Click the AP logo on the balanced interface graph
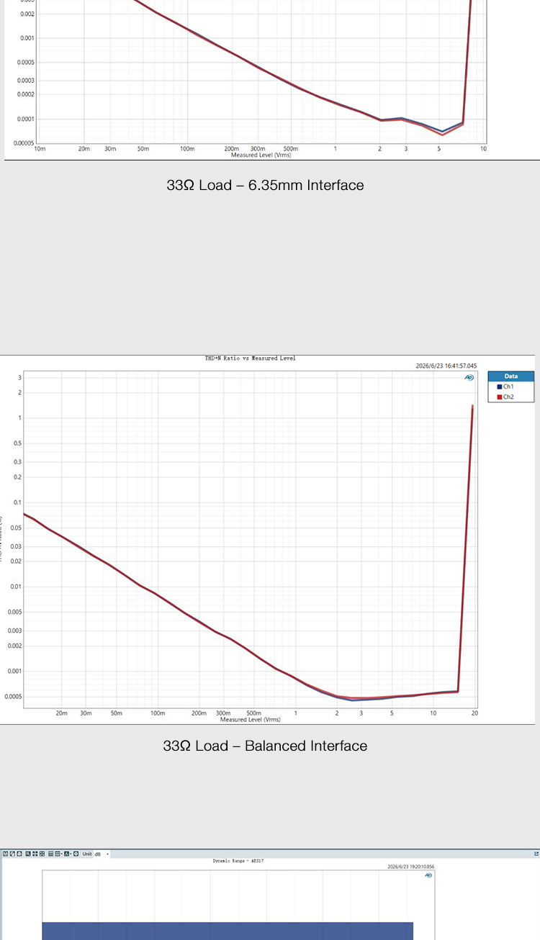Image resolution: width=540 pixels, height=940 pixels. click(x=469, y=377)
